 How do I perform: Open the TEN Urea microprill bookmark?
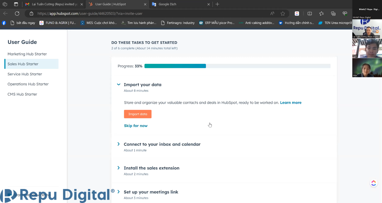335,23
